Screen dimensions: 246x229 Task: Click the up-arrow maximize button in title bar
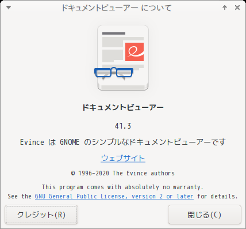(225, 7)
